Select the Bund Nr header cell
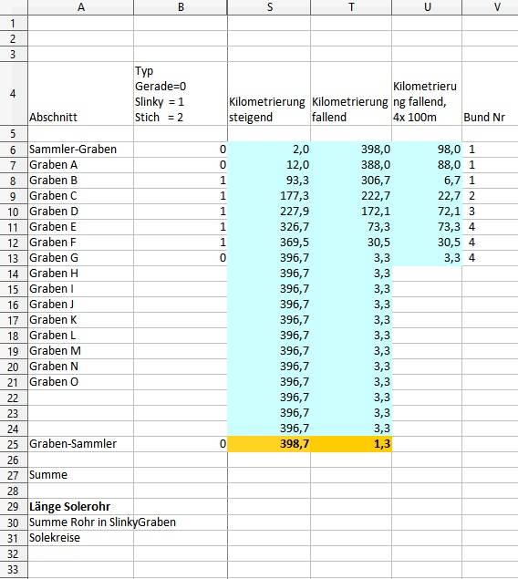 [490, 94]
